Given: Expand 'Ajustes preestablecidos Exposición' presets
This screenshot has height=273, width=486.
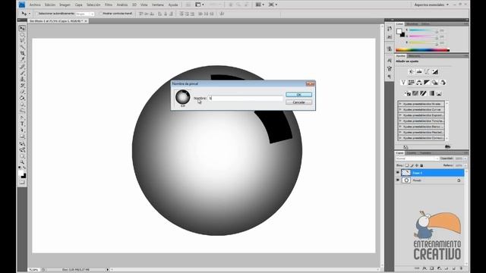Looking at the screenshot, I should (400, 115).
